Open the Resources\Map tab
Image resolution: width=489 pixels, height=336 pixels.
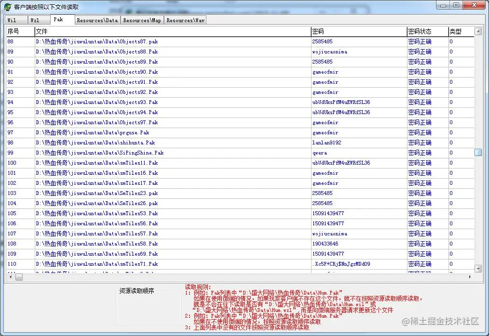point(142,20)
